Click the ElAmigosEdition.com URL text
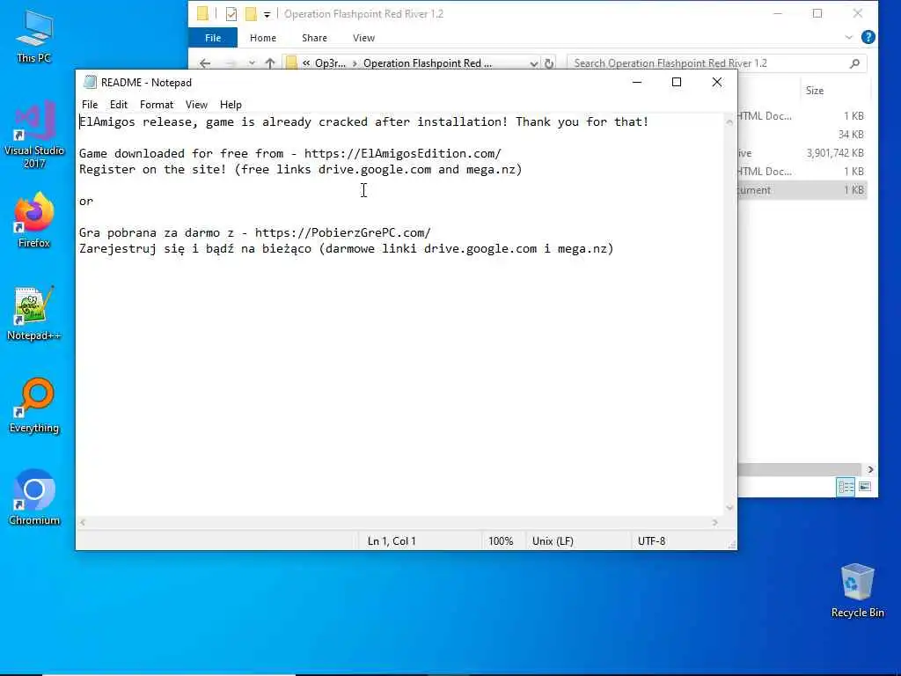The width and height of the screenshot is (901, 676). pos(402,153)
